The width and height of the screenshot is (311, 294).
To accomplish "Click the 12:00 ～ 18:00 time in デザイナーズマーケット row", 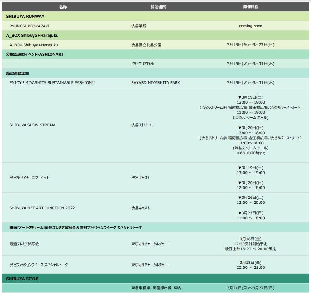I will point(251,188).
